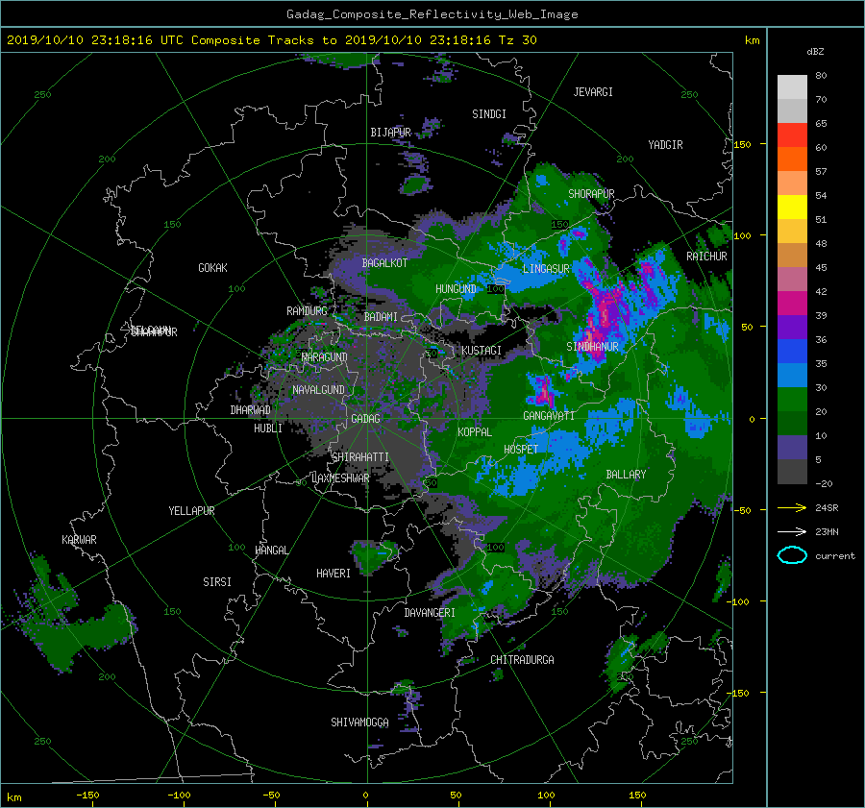
Task: Click the small green echo near Haveri
Action: 374,555
